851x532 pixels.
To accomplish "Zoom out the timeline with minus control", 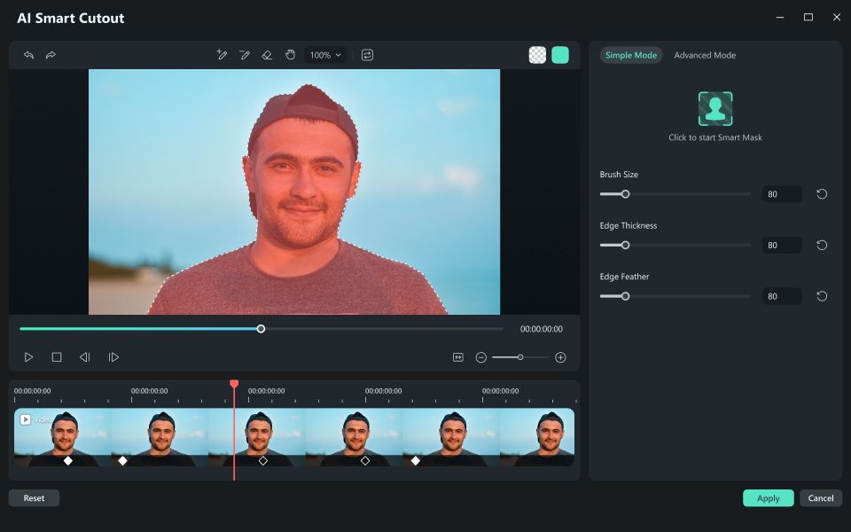I will 480,356.
